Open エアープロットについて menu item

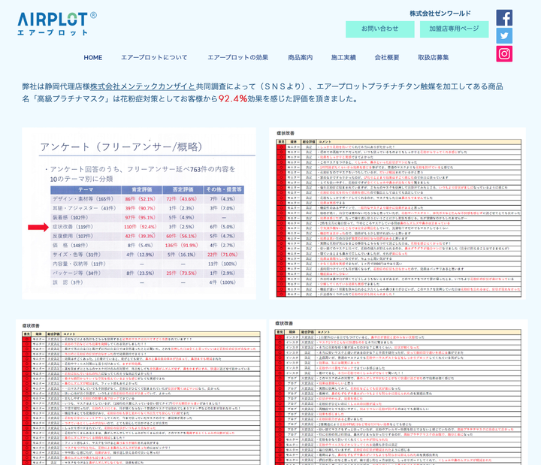click(x=154, y=58)
